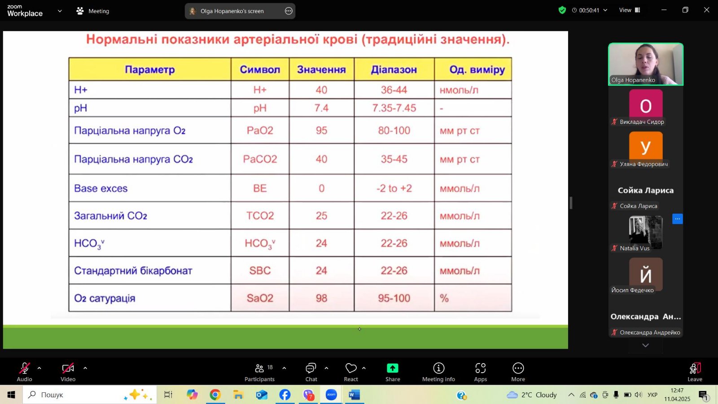This screenshot has height=404, width=718.
Task: Open the Meeting tab in title bar
Action: (x=93, y=11)
